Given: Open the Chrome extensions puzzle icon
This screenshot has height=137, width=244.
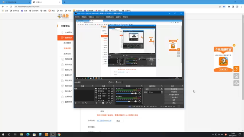Looking at the screenshot, I should point(229,6).
